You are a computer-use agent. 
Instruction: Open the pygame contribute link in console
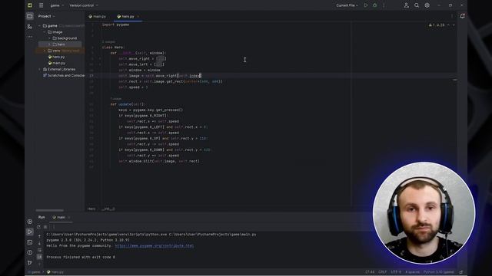point(155,245)
